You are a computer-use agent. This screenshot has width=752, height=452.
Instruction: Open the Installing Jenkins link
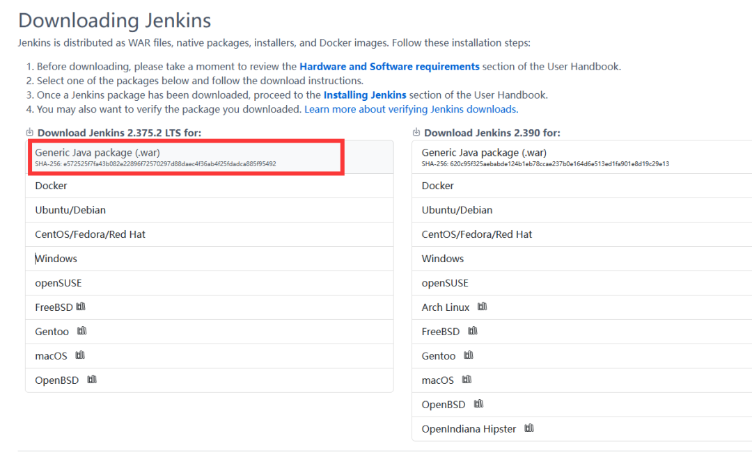click(364, 95)
